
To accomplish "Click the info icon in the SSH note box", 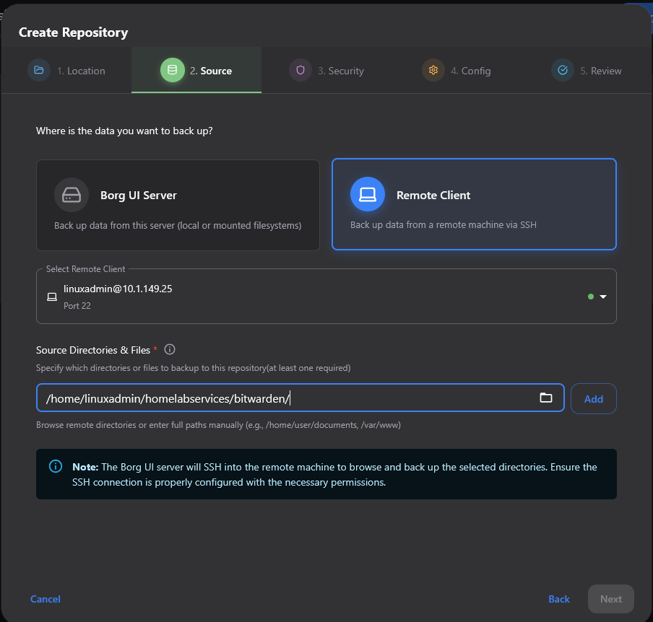I will 56,466.
